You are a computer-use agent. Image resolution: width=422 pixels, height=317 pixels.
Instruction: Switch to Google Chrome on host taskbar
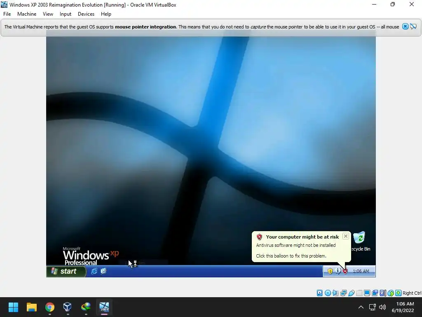pos(50,307)
